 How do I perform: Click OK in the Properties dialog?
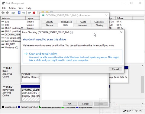coord(70,104)
